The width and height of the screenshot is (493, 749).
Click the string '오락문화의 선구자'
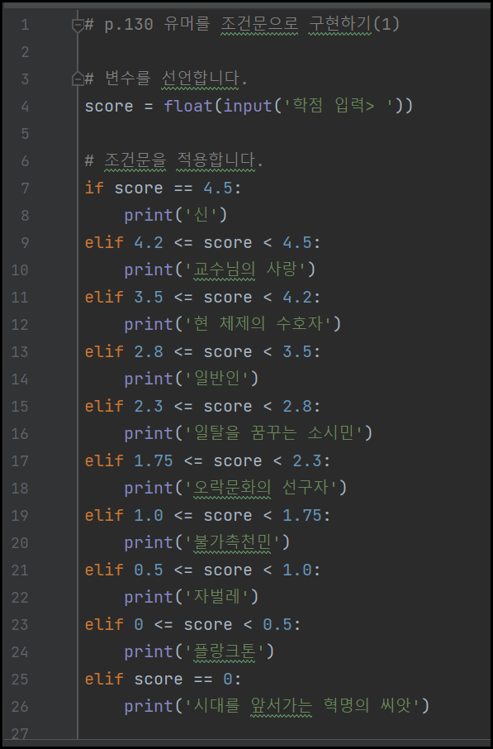click(x=261, y=487)
